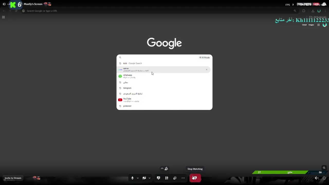Click the green follower goal progress bar
329x185 pixels.
[280, 172]
